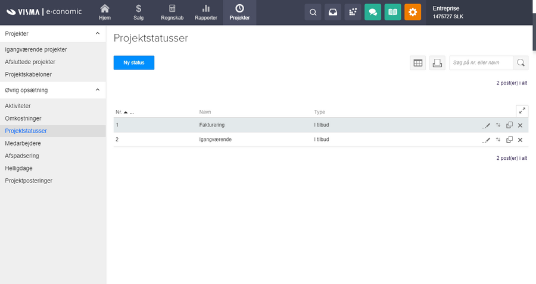The image size is (536, 284).
Task: Open the column layout table icon
Action: click(x=418, y=63)
